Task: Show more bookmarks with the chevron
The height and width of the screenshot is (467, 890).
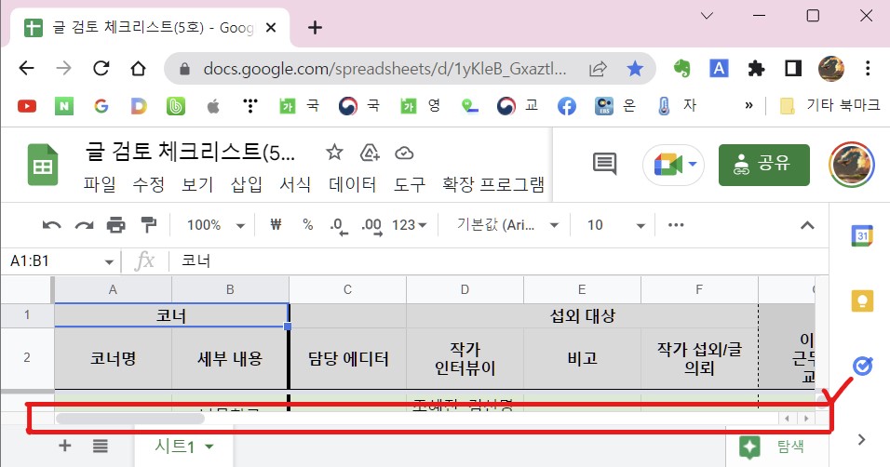Action: 748,105
